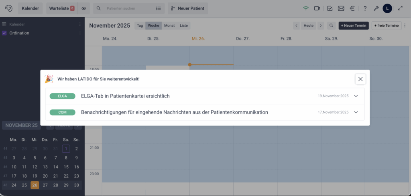Click the patient list icon beside search
The height and width of the screenshot is (196, 411).
click(159, 8)
